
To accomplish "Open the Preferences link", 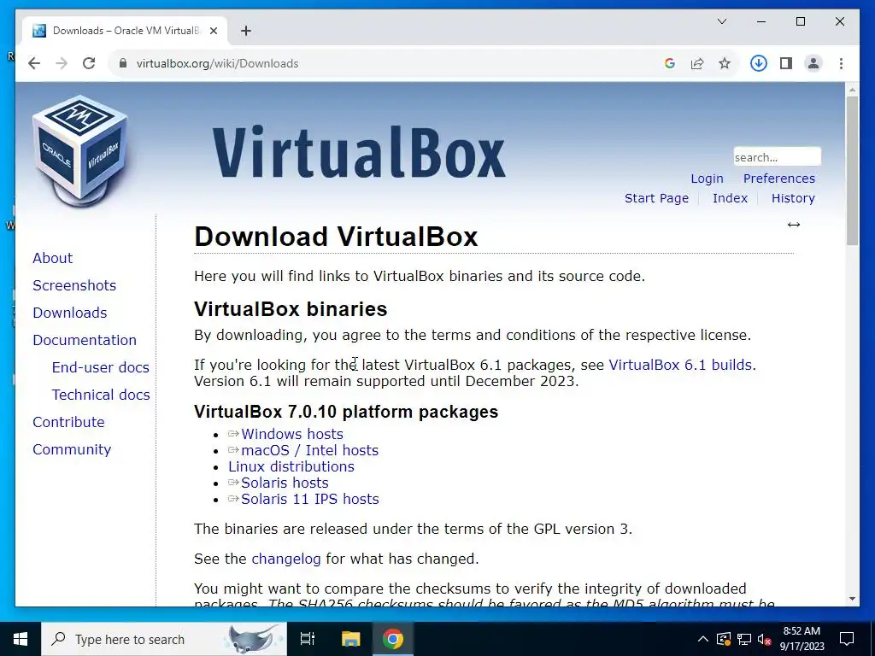I will [779, 179].
